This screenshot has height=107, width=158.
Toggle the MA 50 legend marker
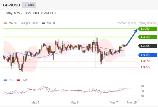click(x=43, y=23)
